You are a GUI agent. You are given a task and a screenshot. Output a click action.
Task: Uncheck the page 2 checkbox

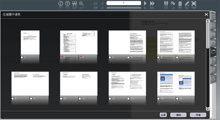(x=61, y=57)
